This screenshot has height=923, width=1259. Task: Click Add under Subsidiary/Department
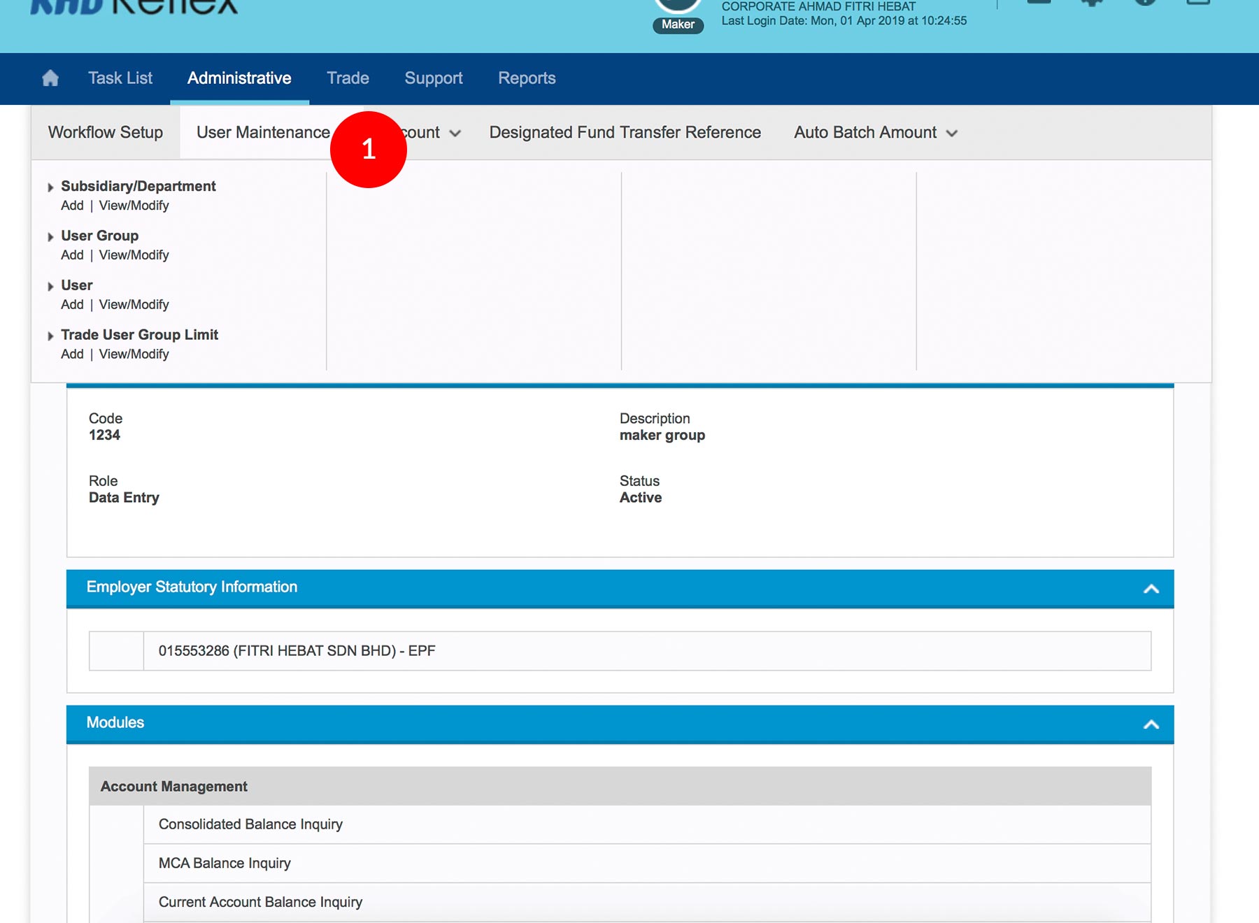[x=72, y=206]
